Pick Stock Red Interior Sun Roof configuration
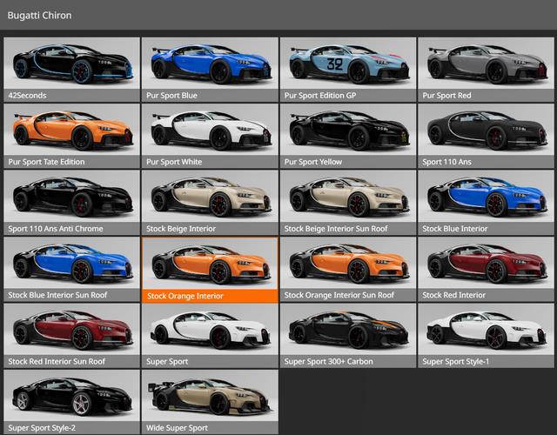 (71, 336)
